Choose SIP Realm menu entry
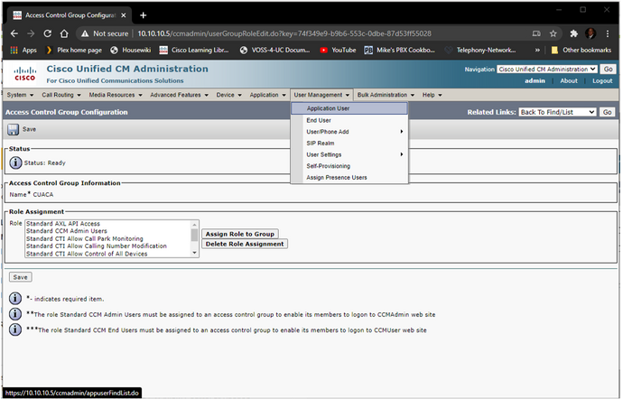Viewport: 623px width, 399px height. pyautogui.click(x=349, y=144)
